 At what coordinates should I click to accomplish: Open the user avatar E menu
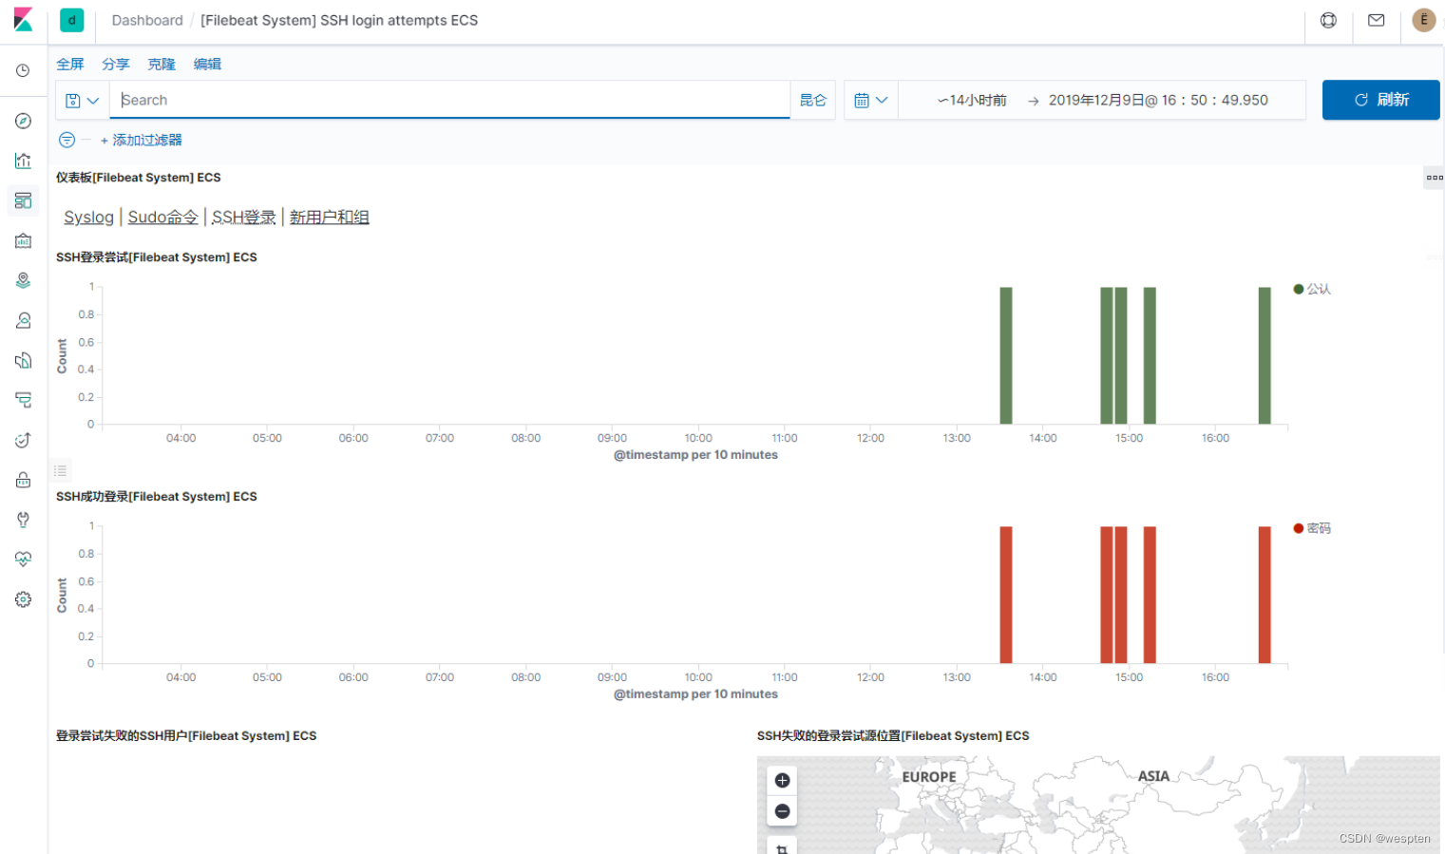pyautogui.click(x=1423, y=20)
